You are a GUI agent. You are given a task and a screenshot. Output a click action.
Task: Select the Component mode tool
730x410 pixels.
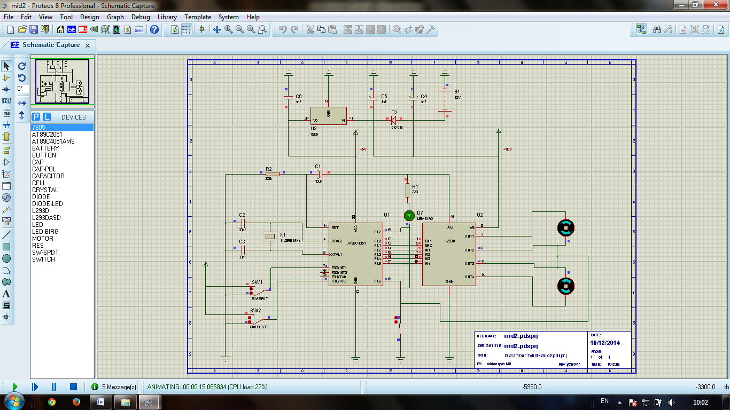[x=7, y=78]
